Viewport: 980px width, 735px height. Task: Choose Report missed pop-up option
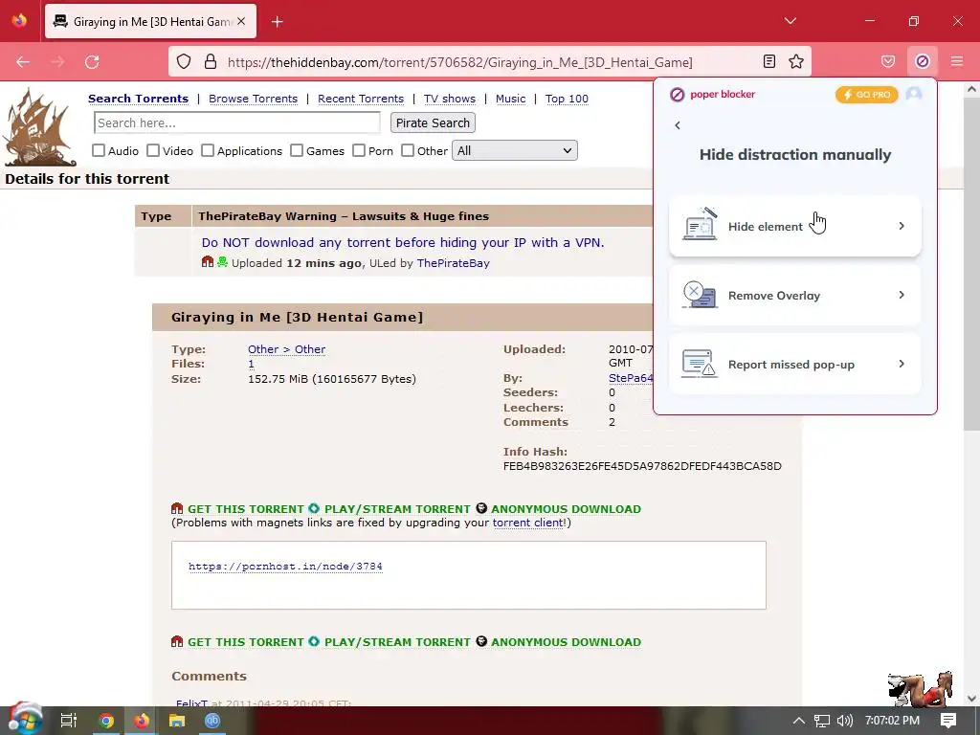point(795,364)
